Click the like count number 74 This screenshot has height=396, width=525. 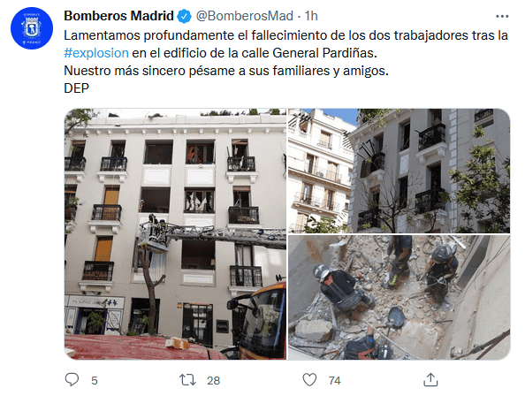334,381
